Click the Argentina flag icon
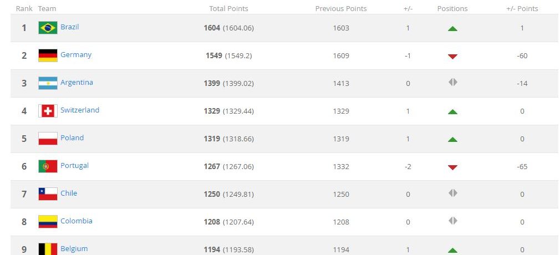The width and height of the screenshot is (560, 255). coord(48,83)
